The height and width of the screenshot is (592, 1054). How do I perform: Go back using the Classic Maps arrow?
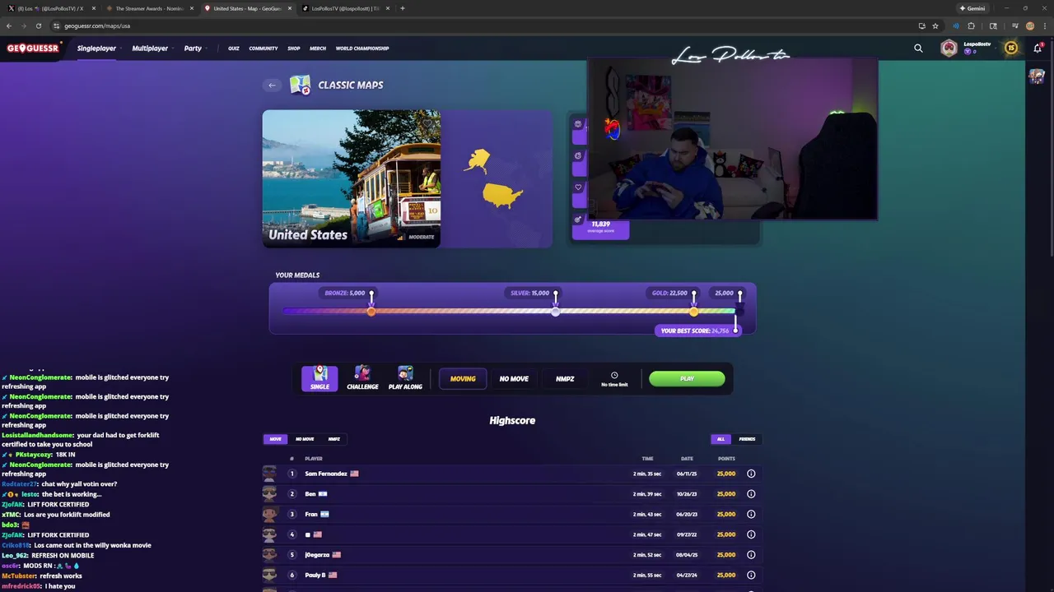(x=272, y=85)
